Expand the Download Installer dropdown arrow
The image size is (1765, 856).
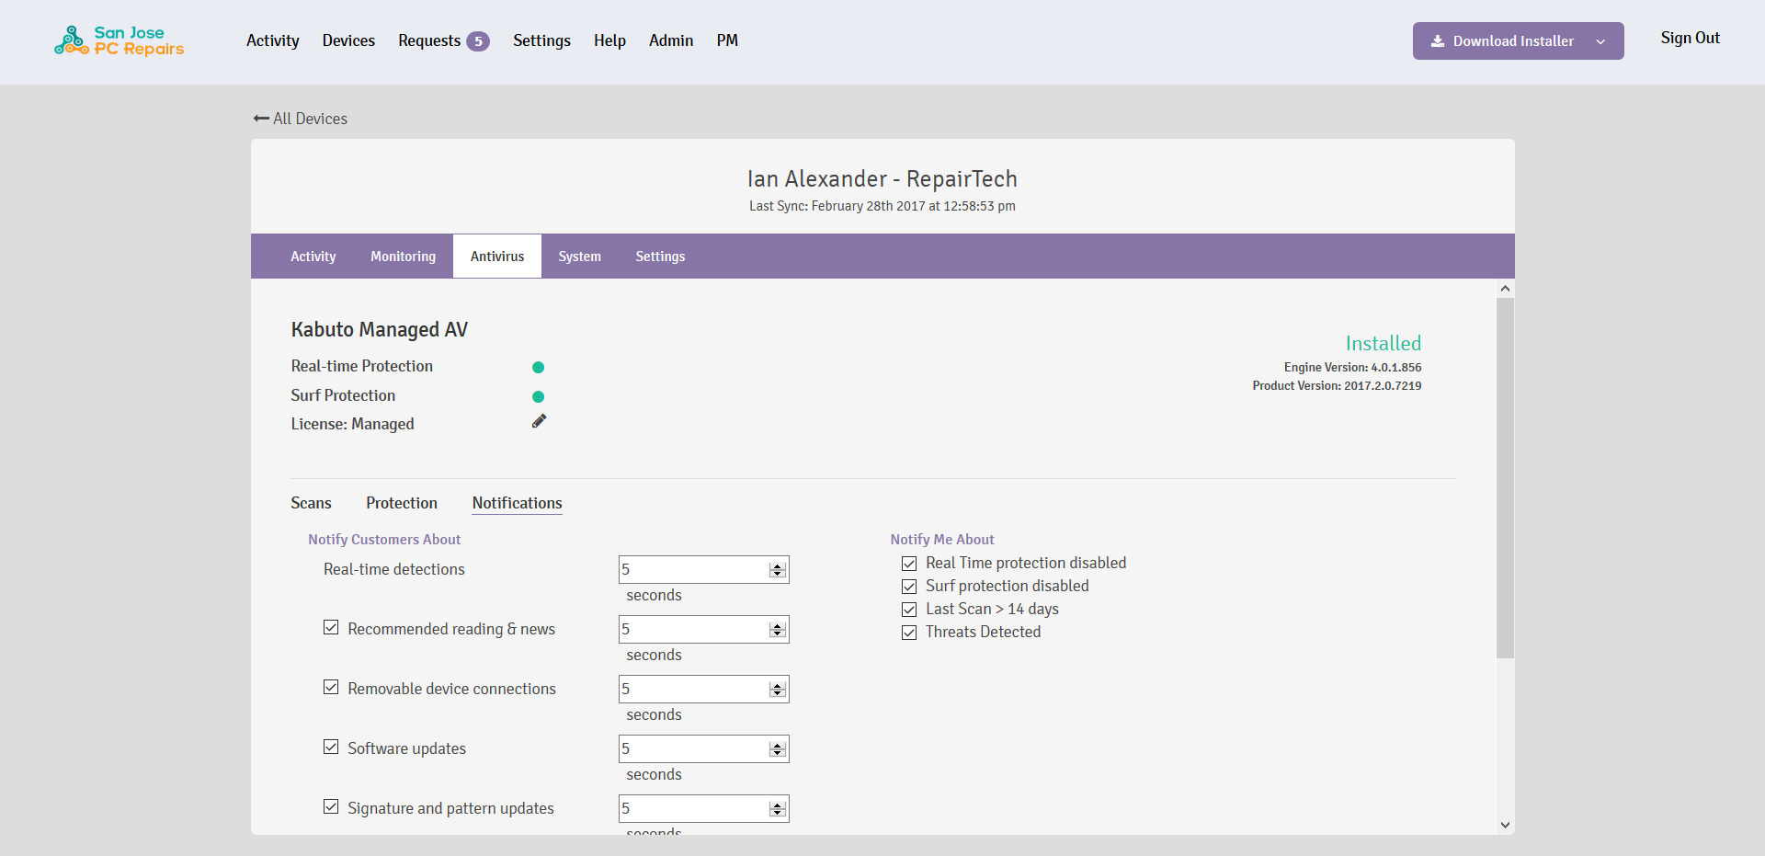(1600, 41)
